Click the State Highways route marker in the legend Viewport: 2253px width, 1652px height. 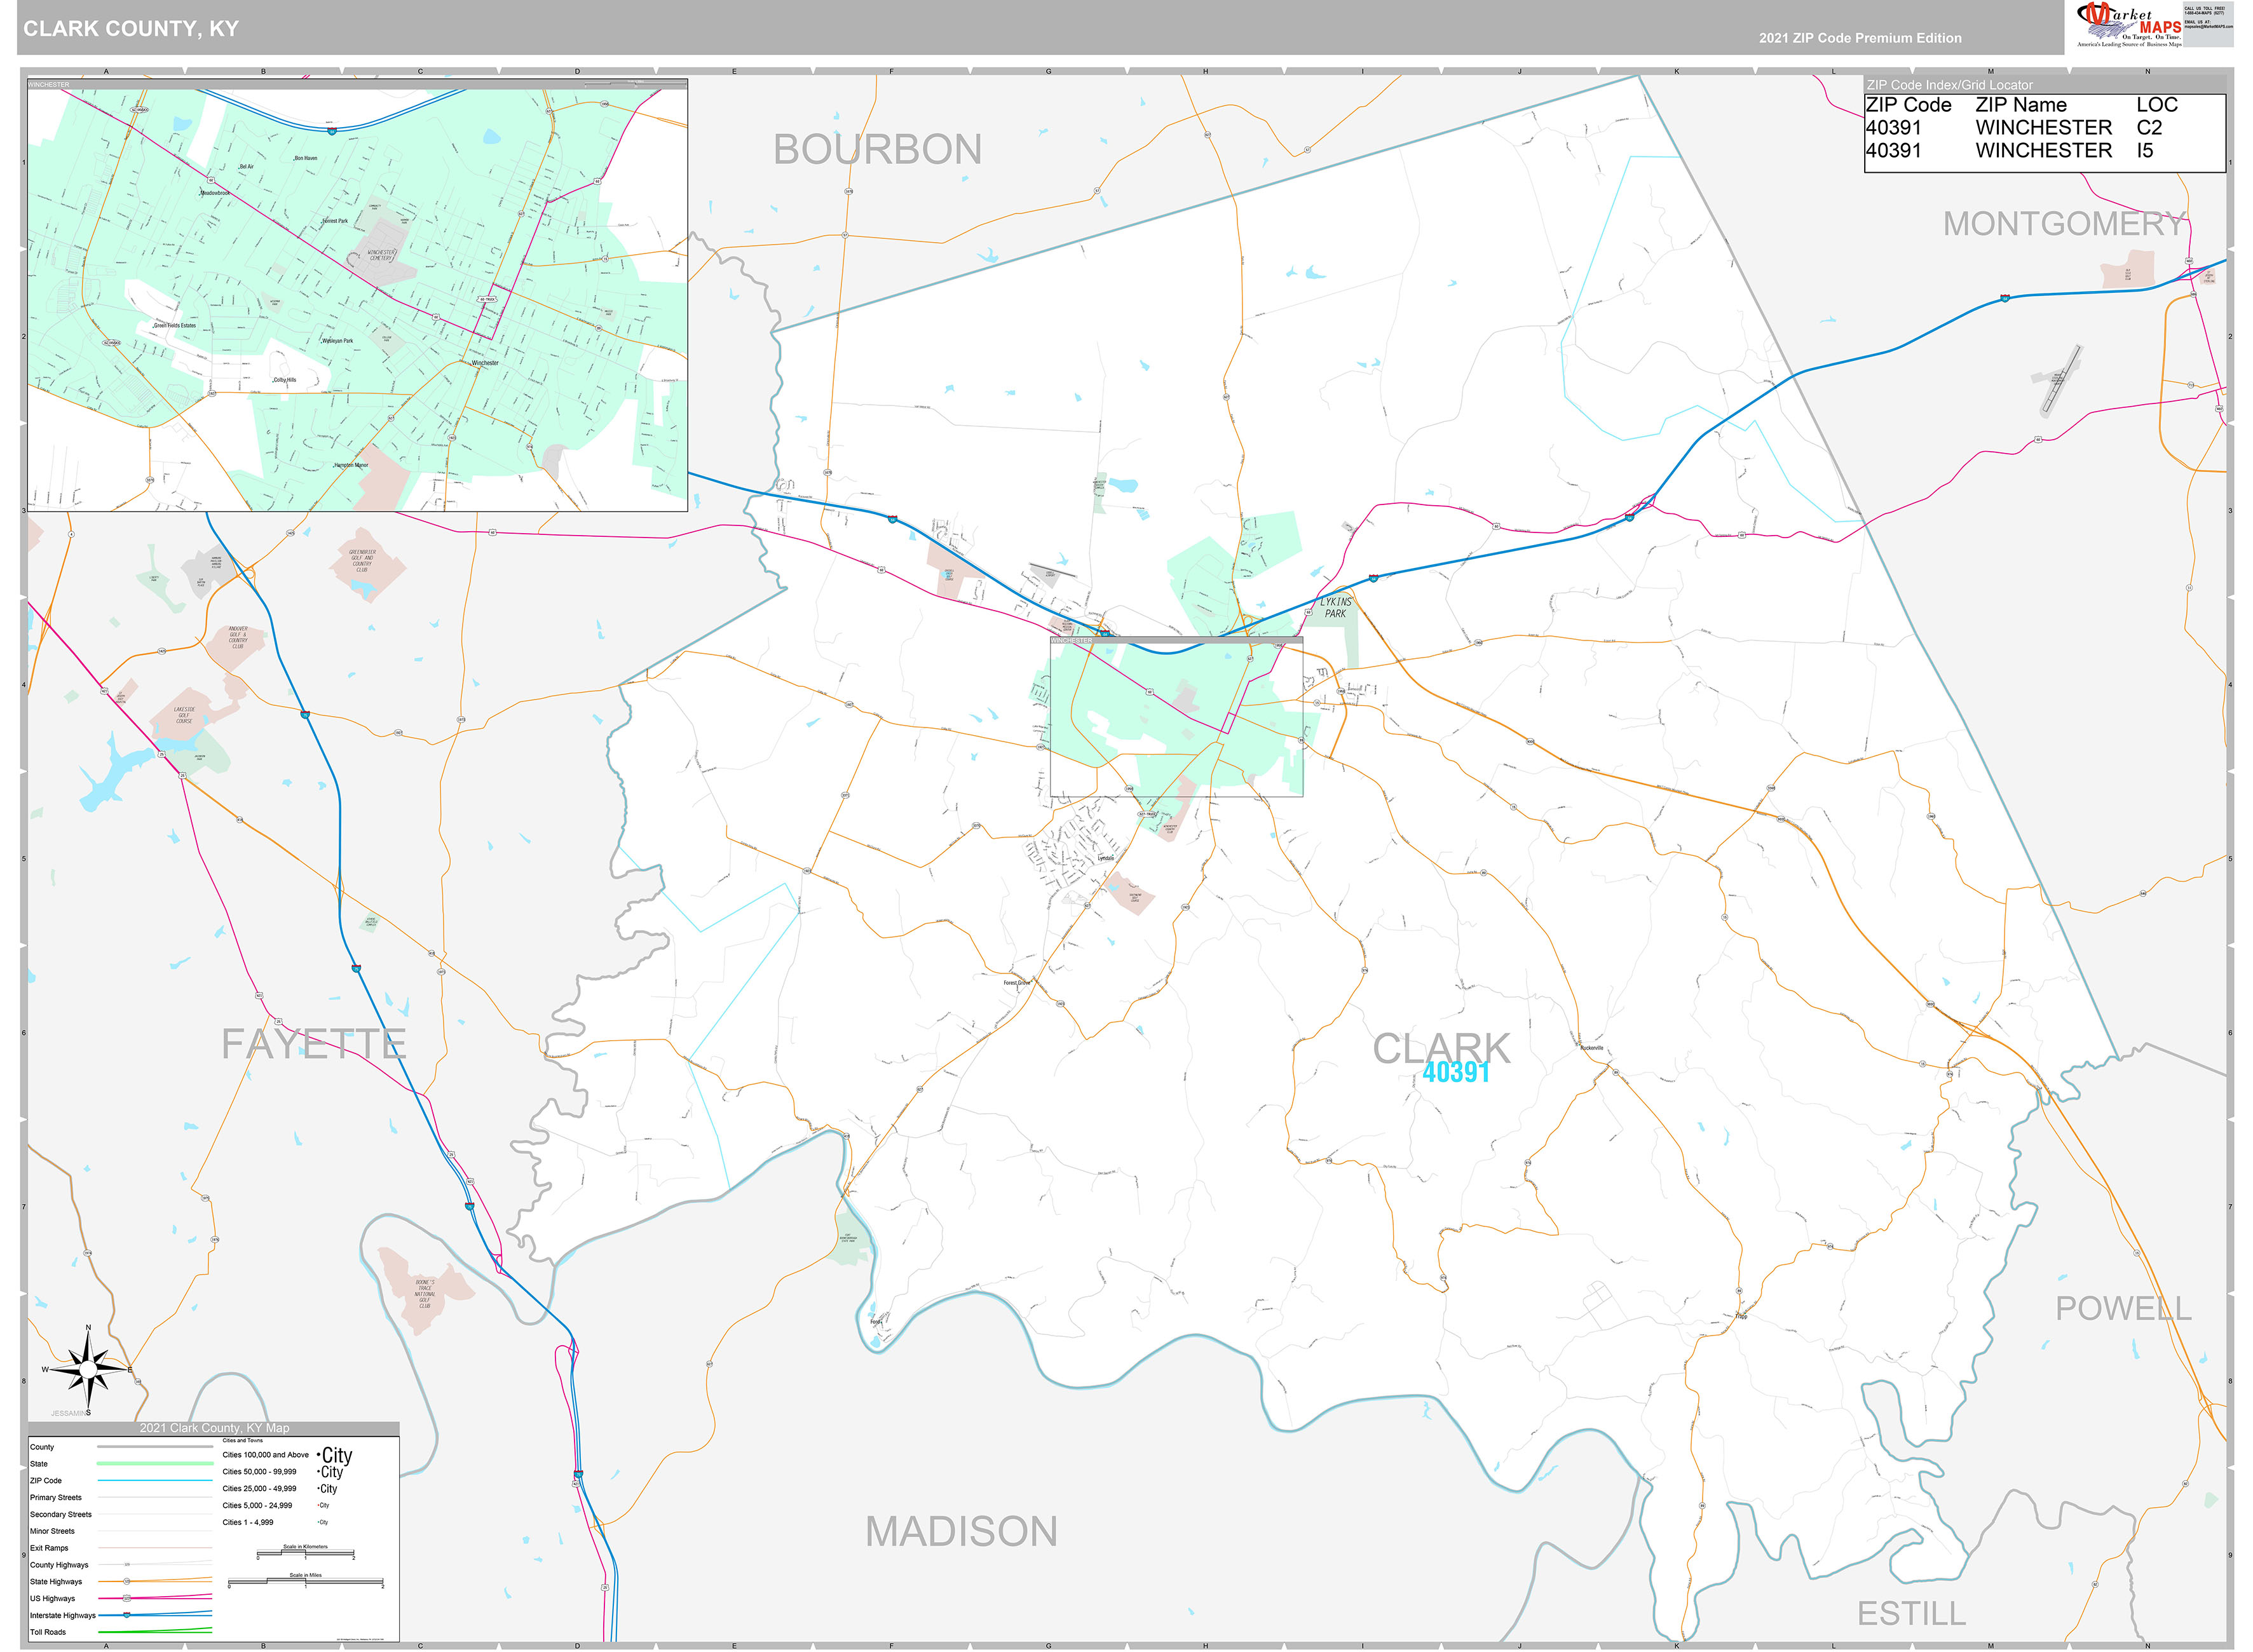point(126,1581)
